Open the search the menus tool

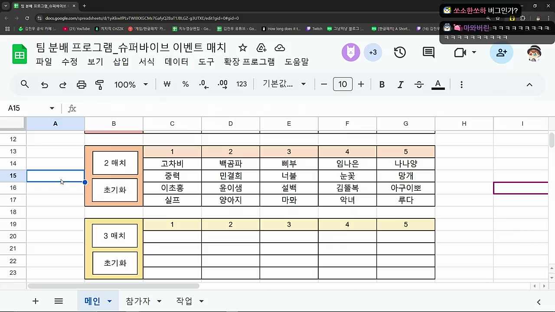pos(25,84)
